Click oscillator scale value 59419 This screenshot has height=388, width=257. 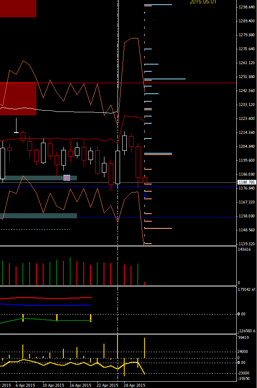tap(243, 337)
